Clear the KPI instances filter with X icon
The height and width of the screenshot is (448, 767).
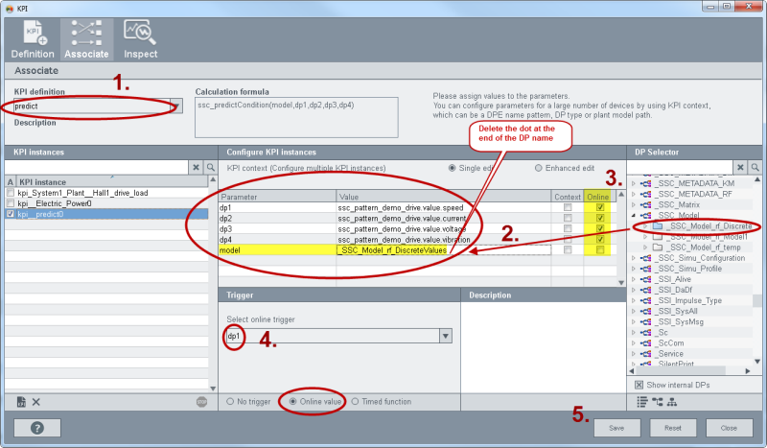pyautogui.click(x=196, y=168)
